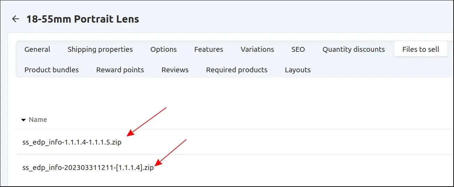View the Reviews tab
The width and height of the screenshot is (454, 187).
tap(175, 70)
